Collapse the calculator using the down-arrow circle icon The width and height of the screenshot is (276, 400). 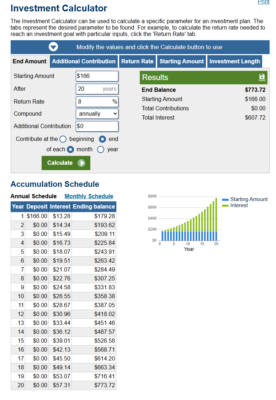pos(53,47)
